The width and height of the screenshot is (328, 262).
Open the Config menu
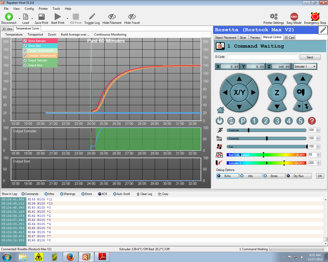pos(29,9)
